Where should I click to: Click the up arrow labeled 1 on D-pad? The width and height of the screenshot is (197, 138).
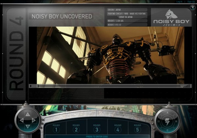pyautogui.click(x=28, y=114)
